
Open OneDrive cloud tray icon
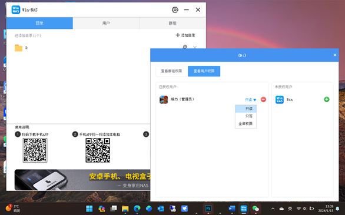click(281, 209)
